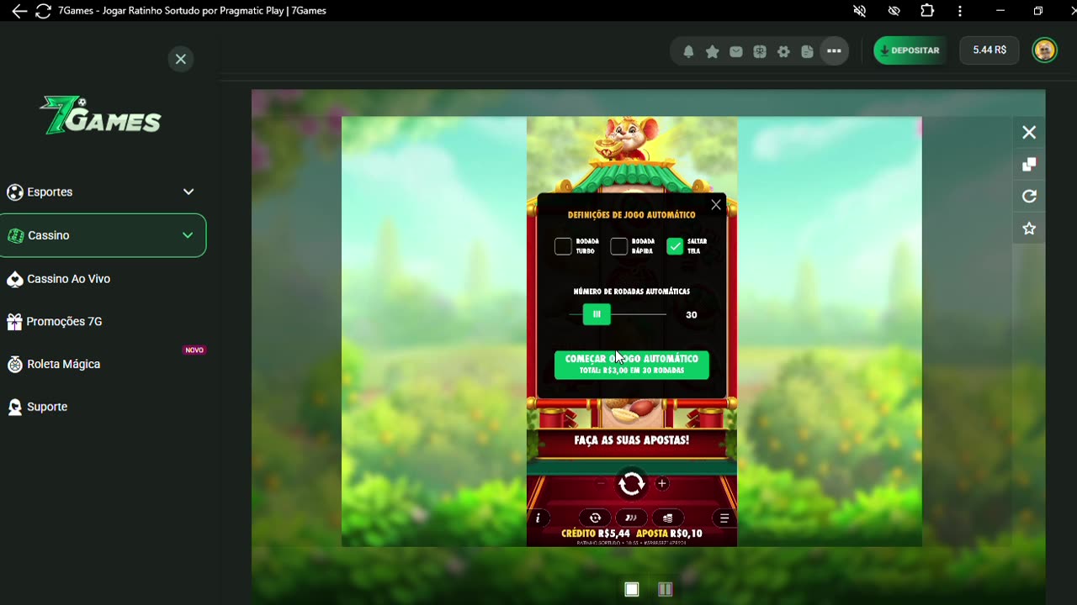Expand the Cassino chevron
1077x605 pixels.
188,235
